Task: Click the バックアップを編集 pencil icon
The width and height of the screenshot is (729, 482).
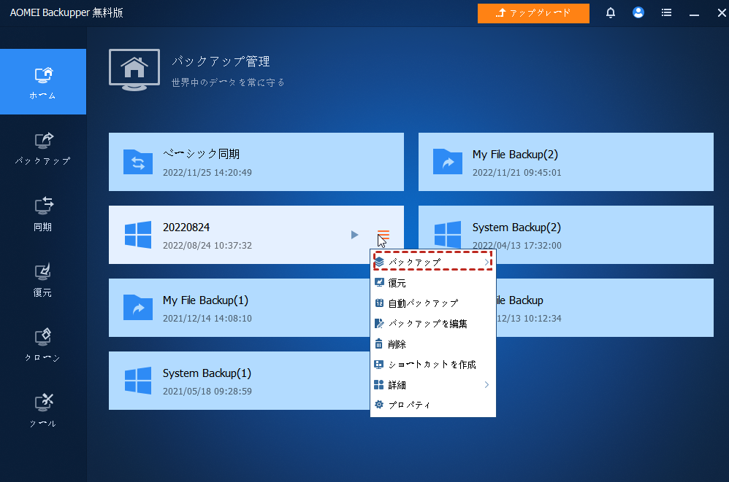Action: tap(379, 323)
